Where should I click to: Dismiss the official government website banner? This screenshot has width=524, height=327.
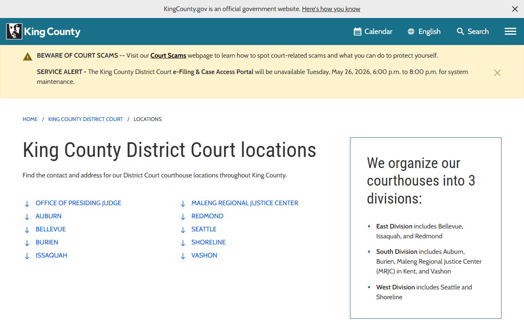click(x=515, y=9)
